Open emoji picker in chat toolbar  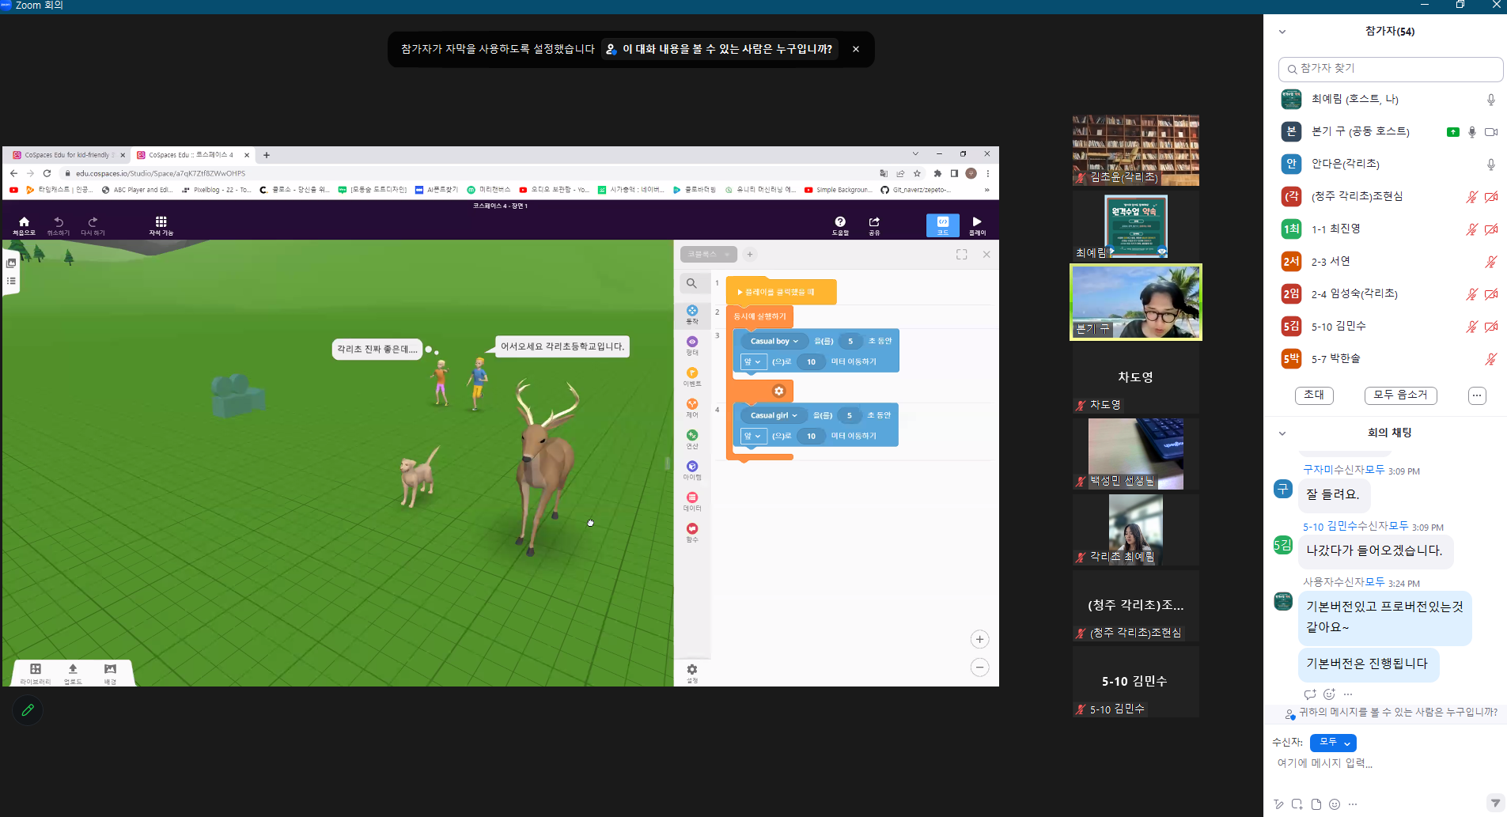pyautogui.click(x=1335, y=804)
